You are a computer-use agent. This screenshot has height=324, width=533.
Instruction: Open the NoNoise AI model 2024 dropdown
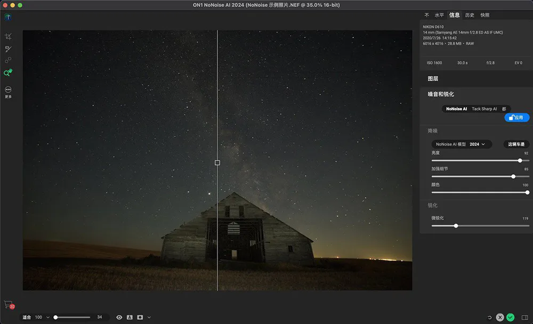(x=461, y=144)
